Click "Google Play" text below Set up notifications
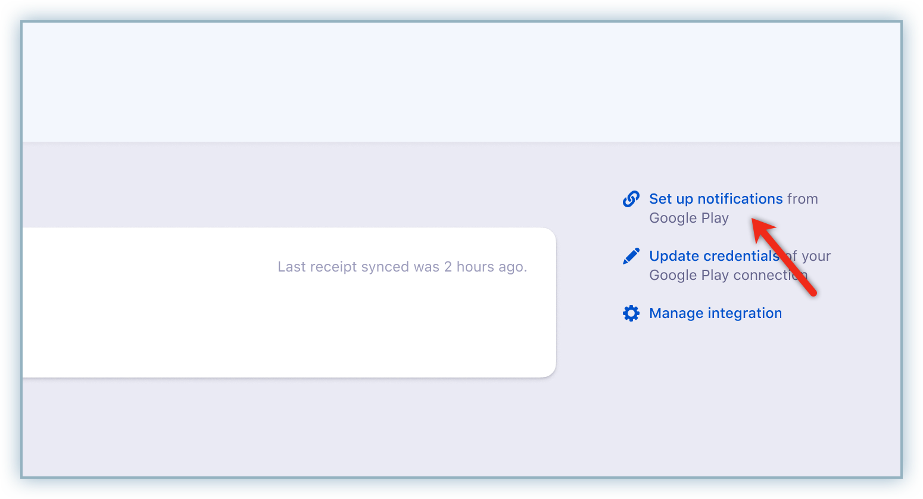This screenshot has height=499, width=923. (688, 218)
